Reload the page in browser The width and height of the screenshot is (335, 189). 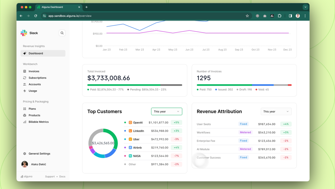(36, 16)
